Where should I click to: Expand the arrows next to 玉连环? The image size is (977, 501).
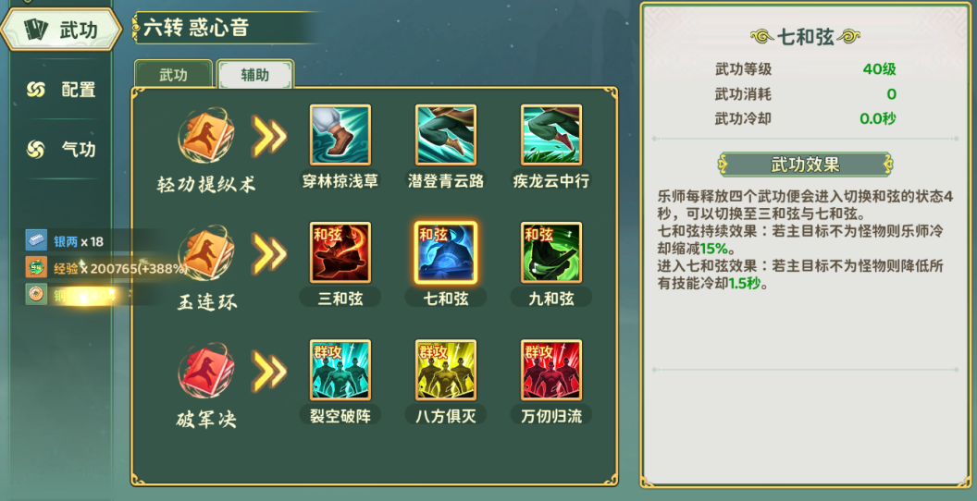(269, 254)
